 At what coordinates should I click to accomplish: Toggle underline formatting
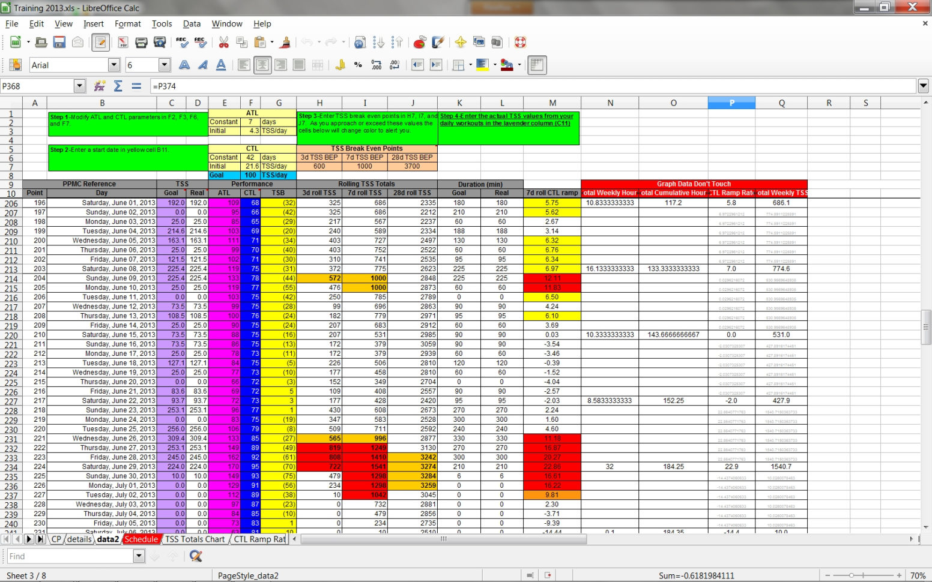[220, 65]
